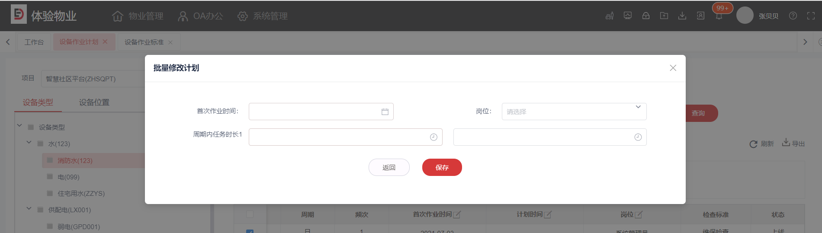Viewport: 822px width, 233px height.
Task: Check the 消防水(123) tree checkbox
Action: pyautogui.click(x=50, y=160)
